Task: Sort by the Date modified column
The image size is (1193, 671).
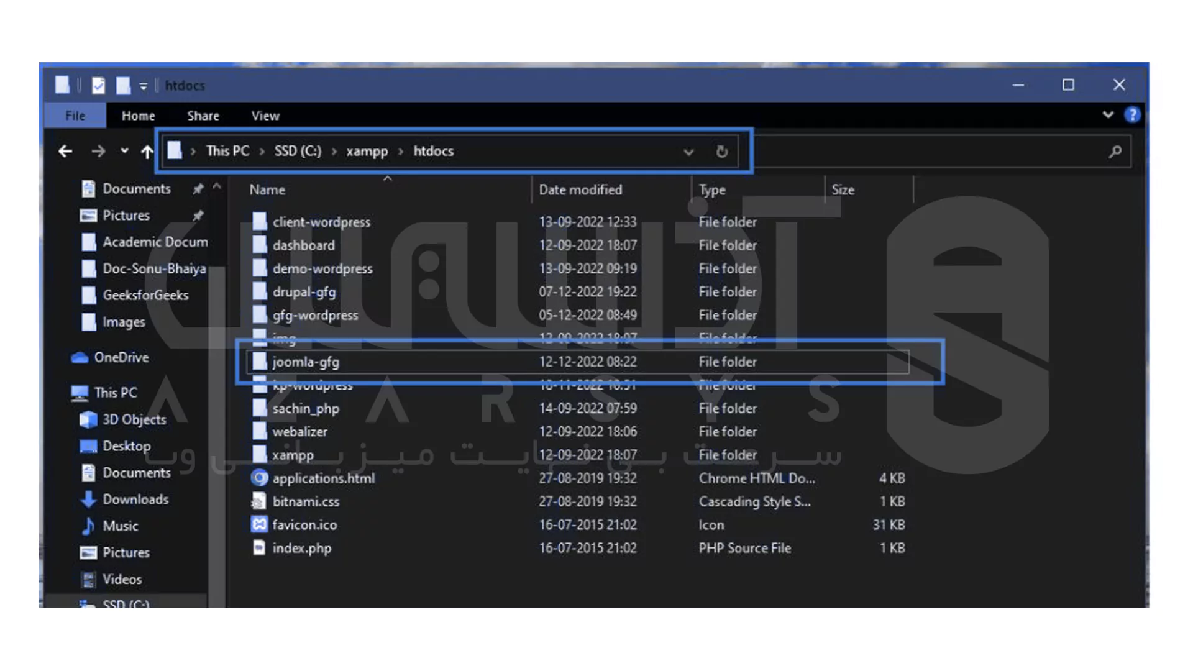Action: click(x=580, y=189)
